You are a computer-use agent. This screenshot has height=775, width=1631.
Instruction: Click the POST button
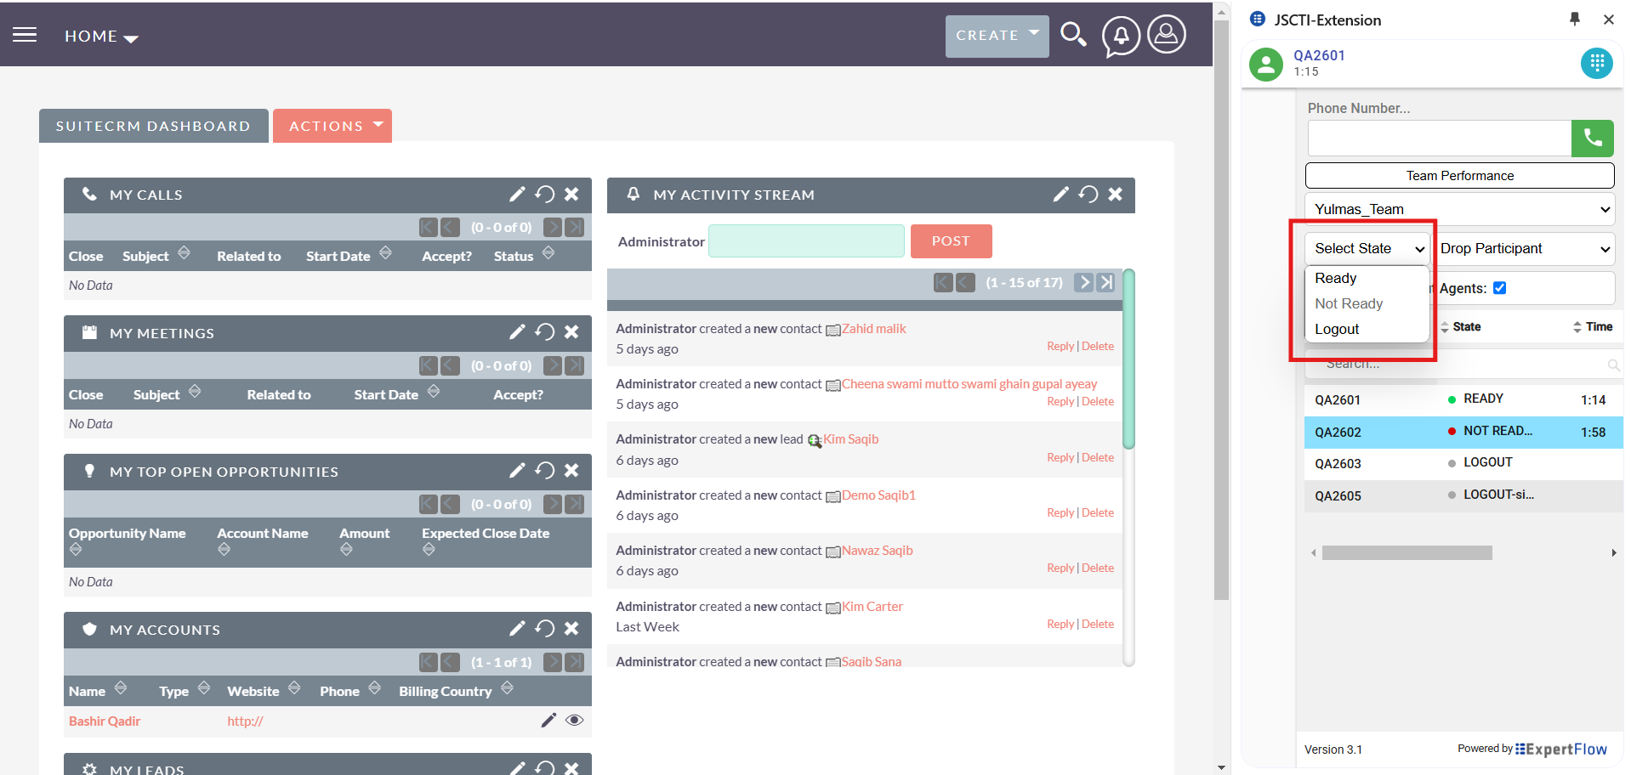pos(951,241)
